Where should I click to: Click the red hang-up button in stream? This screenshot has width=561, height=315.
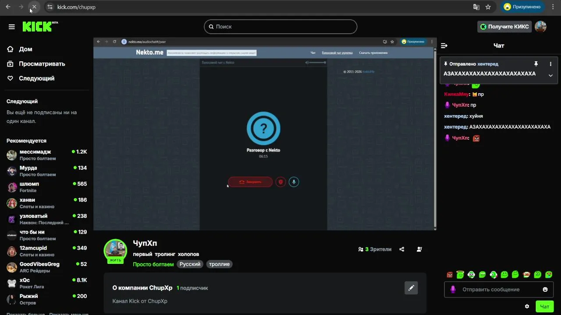pyautogui.click(x=250, y=182)
